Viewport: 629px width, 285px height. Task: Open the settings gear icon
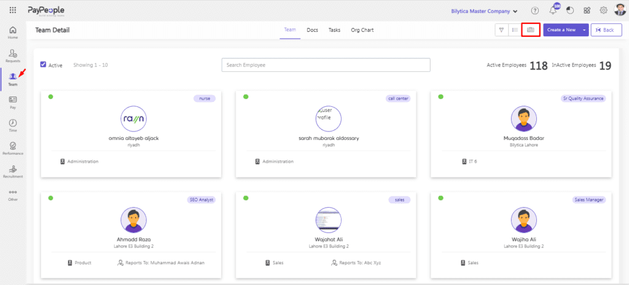click(x=603, y=10)
